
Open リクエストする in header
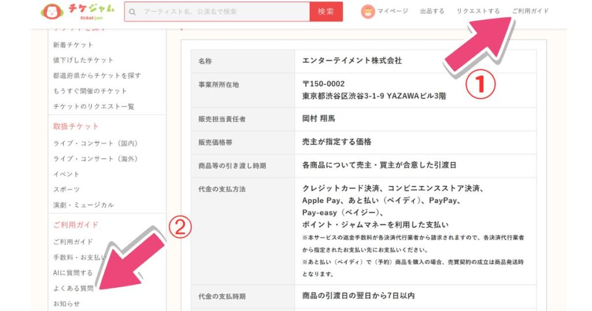(478, 11)
